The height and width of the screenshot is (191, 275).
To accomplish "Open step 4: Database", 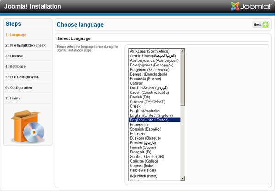I will point(16,66).
